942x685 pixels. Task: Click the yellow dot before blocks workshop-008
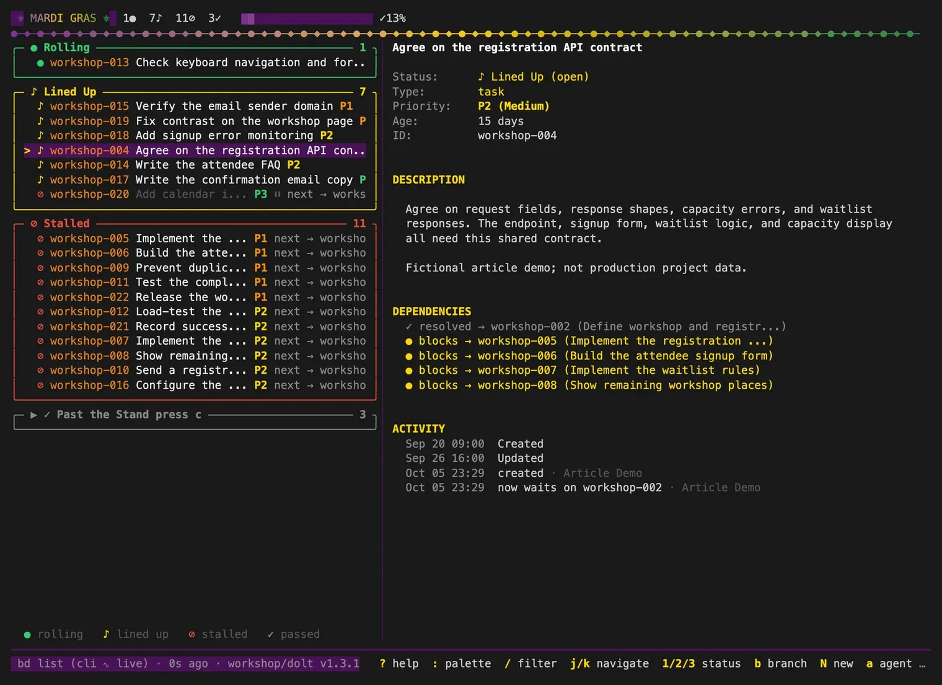pyautogui.click(x=409, y=386)
